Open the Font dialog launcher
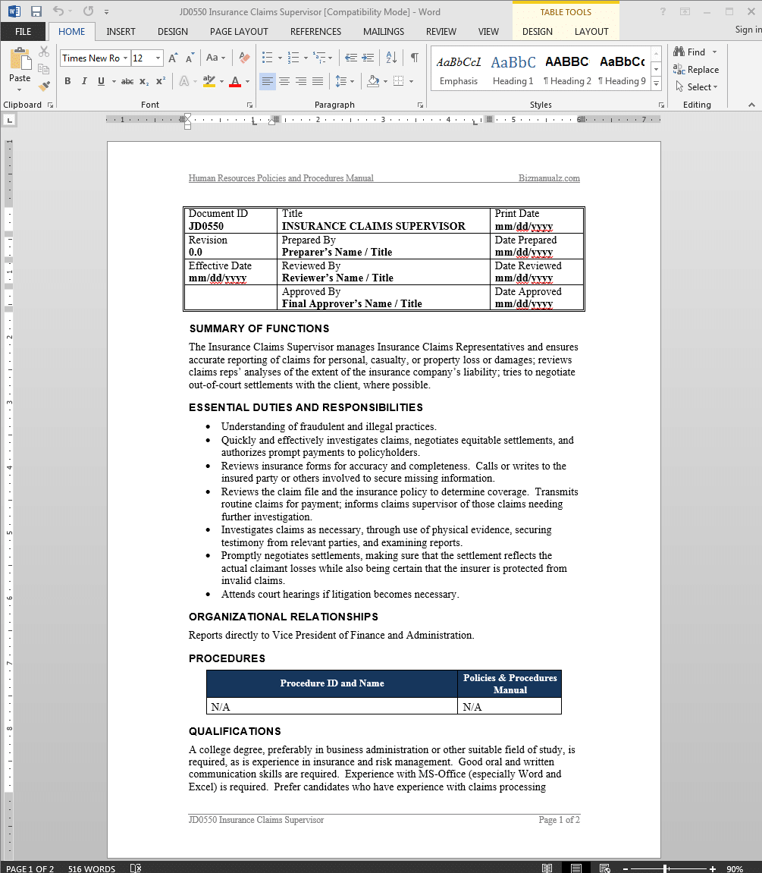 250,105
